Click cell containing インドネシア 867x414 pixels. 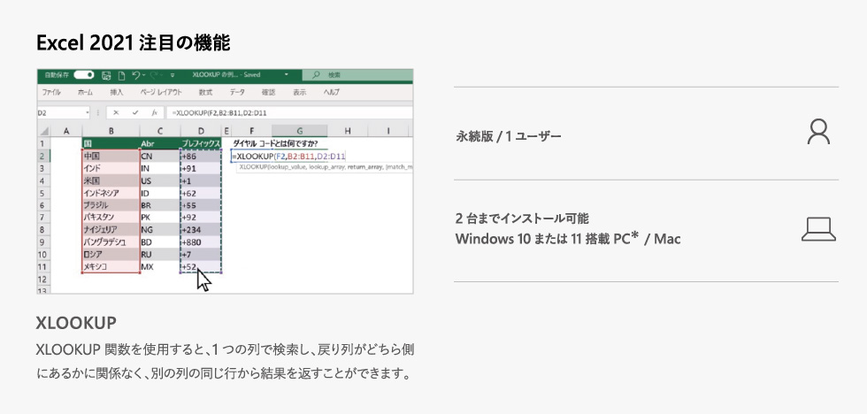pos(111,193)
